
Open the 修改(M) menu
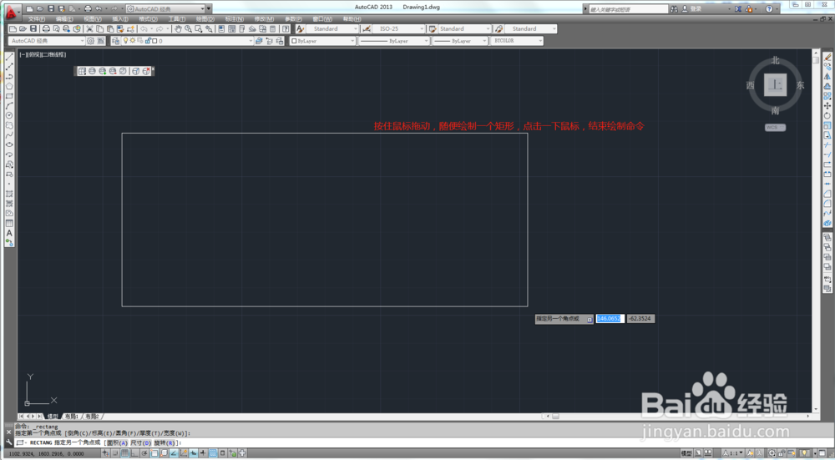[264, 19]
